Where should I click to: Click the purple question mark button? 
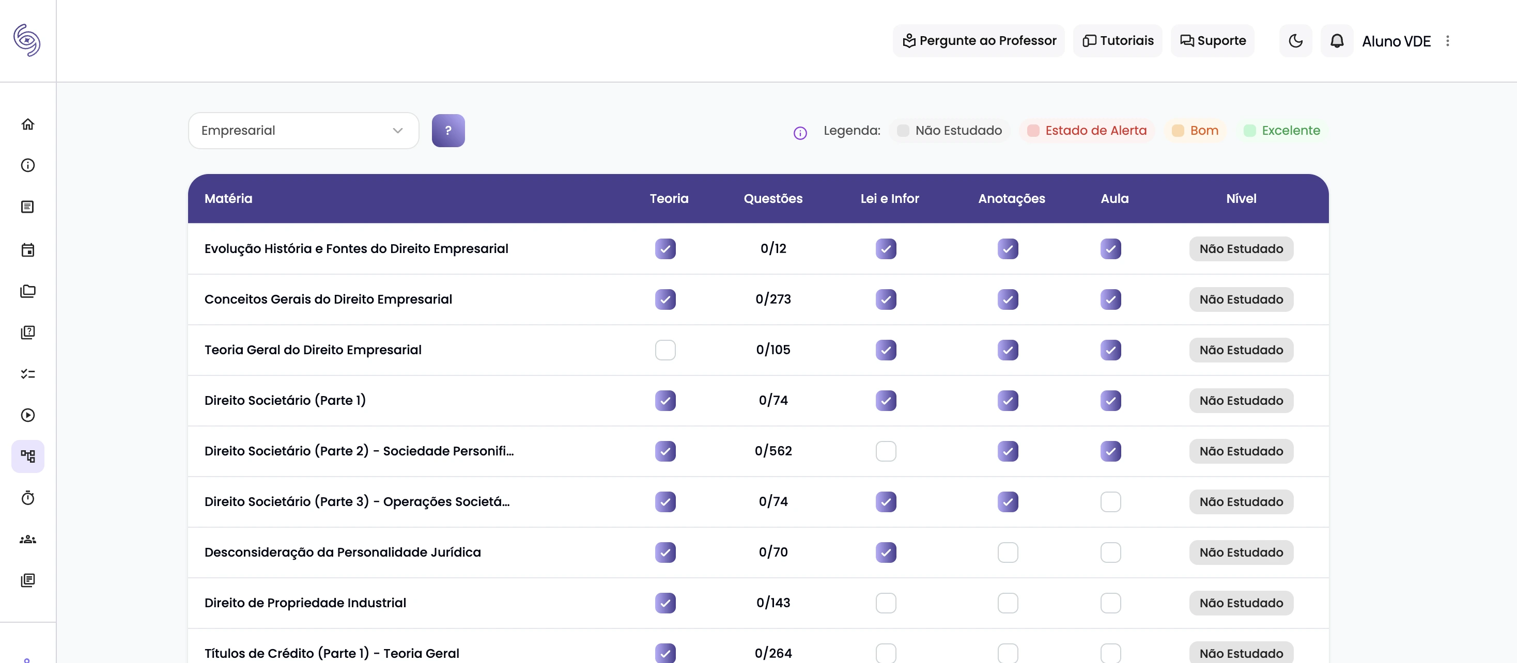pos(447,131)
